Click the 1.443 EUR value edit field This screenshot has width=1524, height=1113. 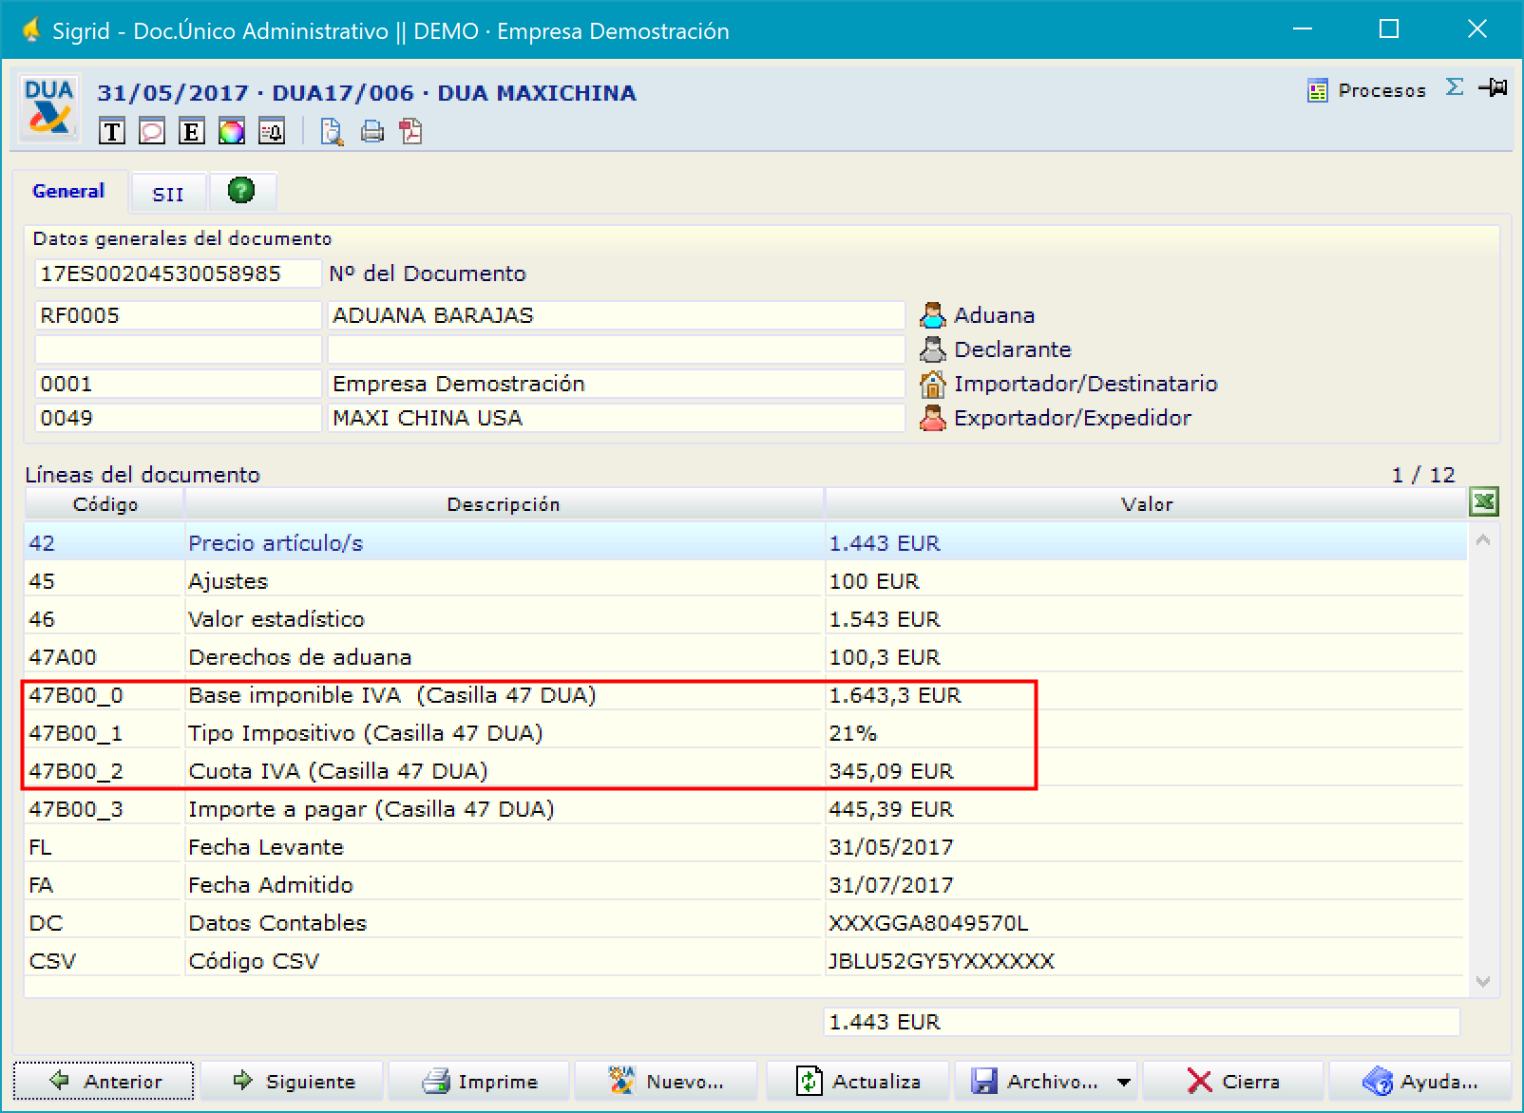tap(1141, 1022)
